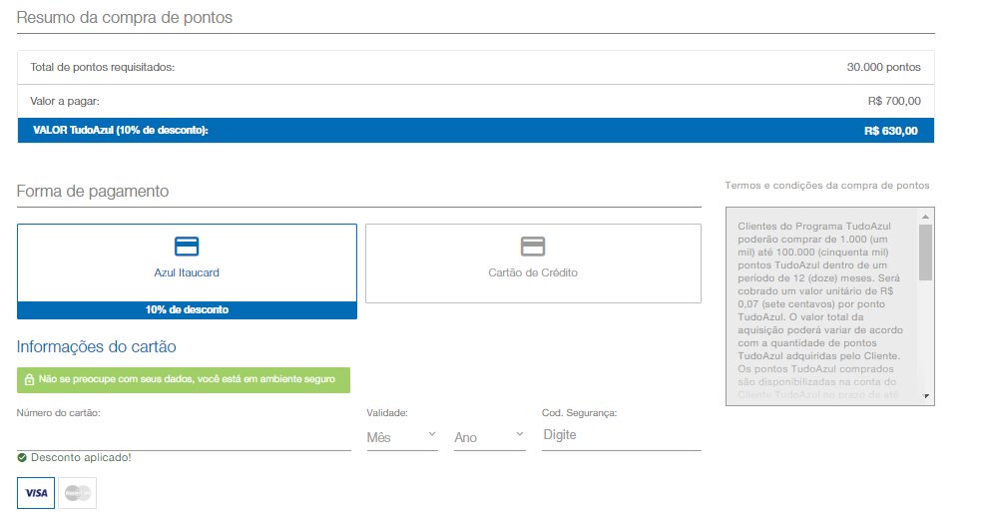Click the green secure environment banner text
Viewport: 984px width, 519px height.
(x=187, y=379)
